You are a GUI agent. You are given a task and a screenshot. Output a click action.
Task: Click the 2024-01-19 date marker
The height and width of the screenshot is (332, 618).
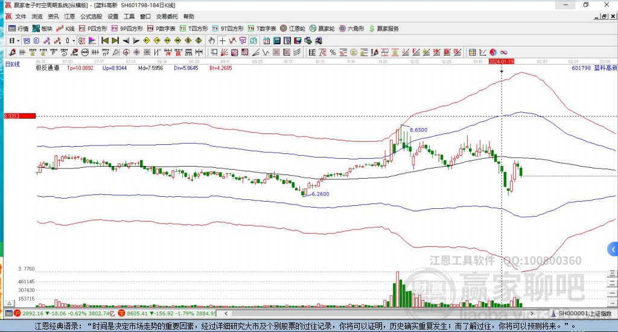pyautogui.click(x=501, y=61)
